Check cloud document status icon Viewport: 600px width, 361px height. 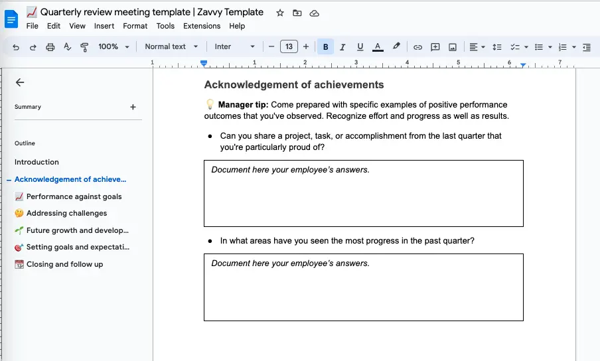coord(314,13)
